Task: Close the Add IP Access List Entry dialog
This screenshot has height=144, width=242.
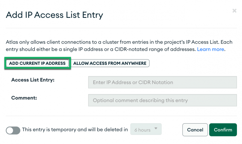Action: [234, 11]
